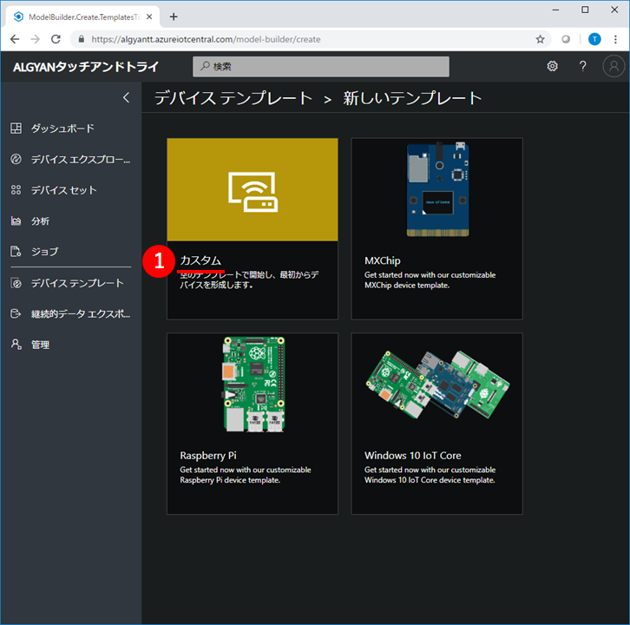Select the ModelBuilder.Create.Templates tab
The width and height of the screenshot is (630, 625).
pyautogui.click(x=83, y=16)
